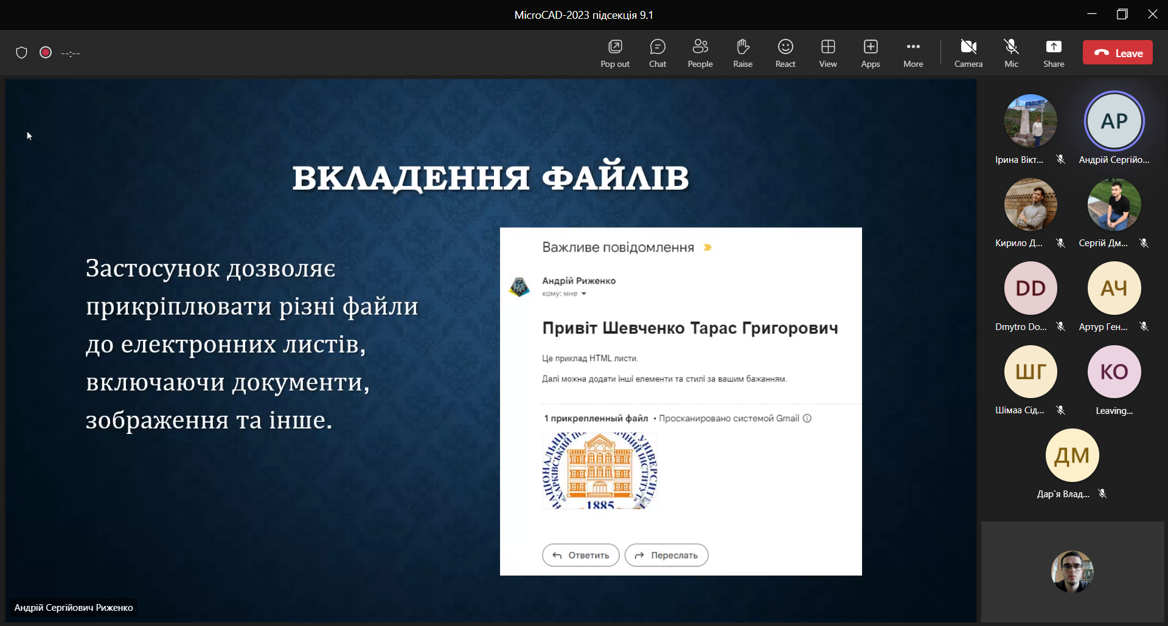
Task: Open the meeting Chat panel
Action: tap(657, 53)
